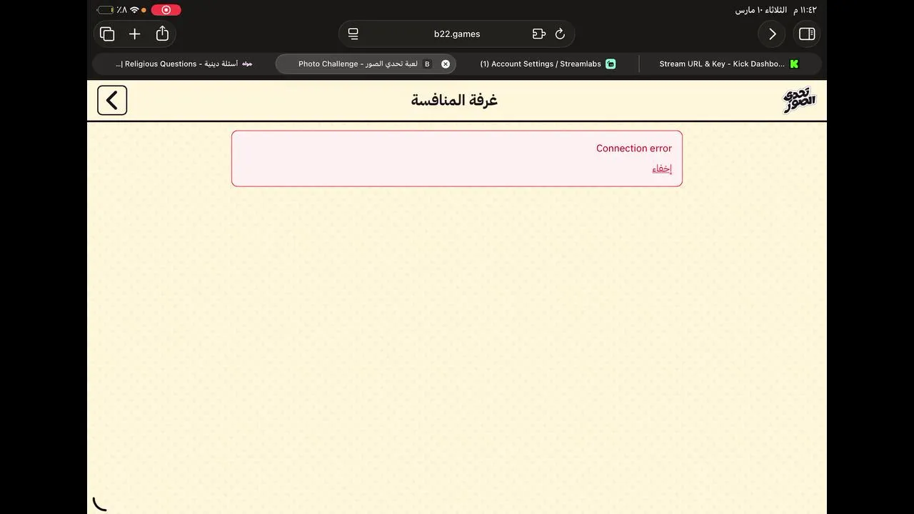Screen dimensions: 914x514
Task: Tap the date and time in the status bar
Action: point(776,10)
